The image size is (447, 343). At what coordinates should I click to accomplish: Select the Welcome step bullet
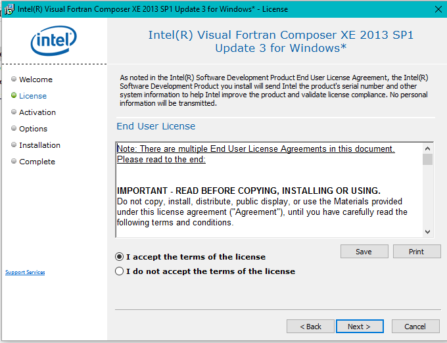coord(14,79)
